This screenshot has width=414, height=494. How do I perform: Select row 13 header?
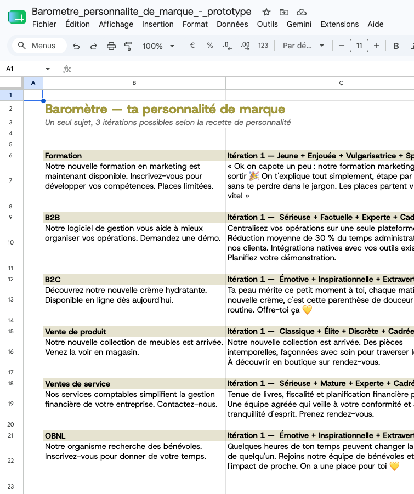click(11, 299)
